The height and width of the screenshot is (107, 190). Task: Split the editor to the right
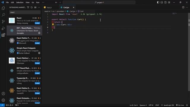(183, 7)
